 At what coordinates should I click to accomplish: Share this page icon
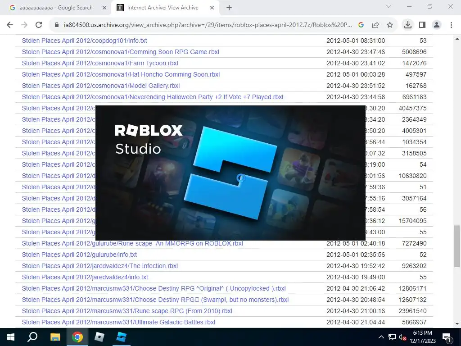[375, 25]
